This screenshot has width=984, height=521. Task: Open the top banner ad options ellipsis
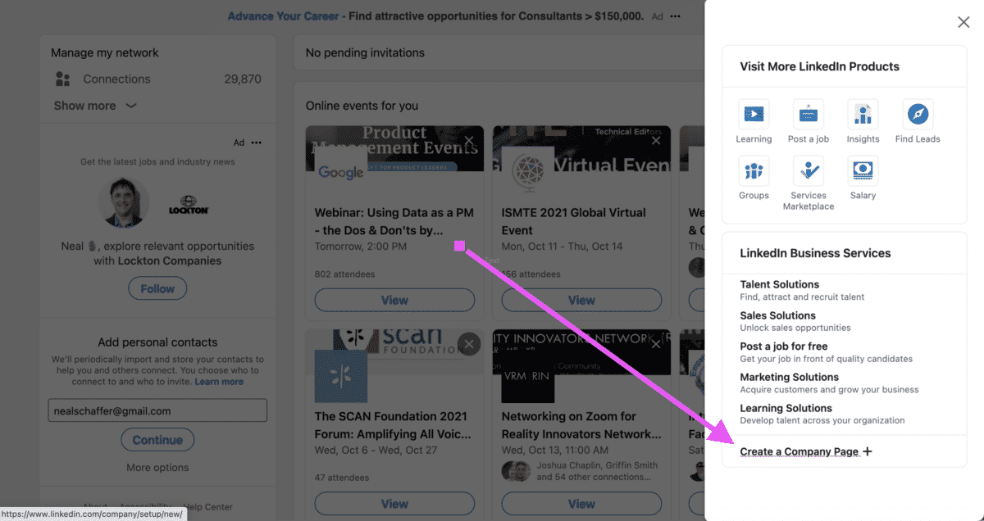[675, 16]
